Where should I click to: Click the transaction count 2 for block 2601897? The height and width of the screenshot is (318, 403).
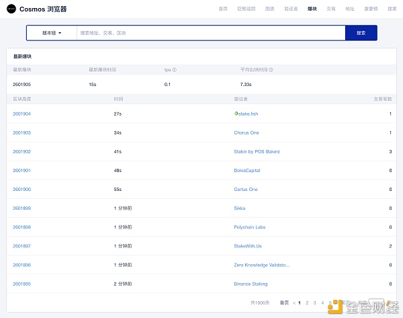coord(390,246)
